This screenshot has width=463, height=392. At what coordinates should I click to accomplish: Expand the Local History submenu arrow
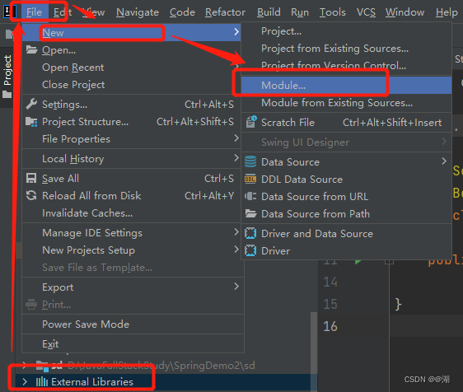click(x=236, y=158)
